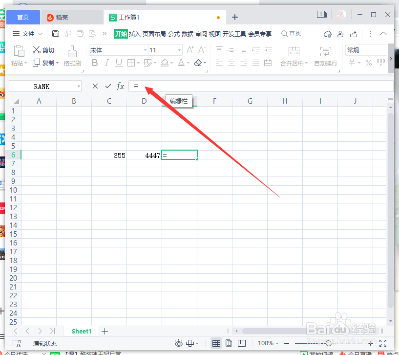Screen dimensions: 399x355
Task: Open insert function fx dialog
Action: pos(120,86)
